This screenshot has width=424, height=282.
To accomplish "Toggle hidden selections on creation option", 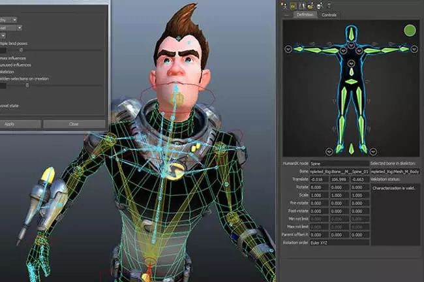I will 2,78.
